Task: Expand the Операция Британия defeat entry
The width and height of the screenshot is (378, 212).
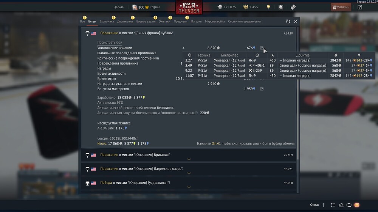Action: pyautogui.click(x=189, y=159)
